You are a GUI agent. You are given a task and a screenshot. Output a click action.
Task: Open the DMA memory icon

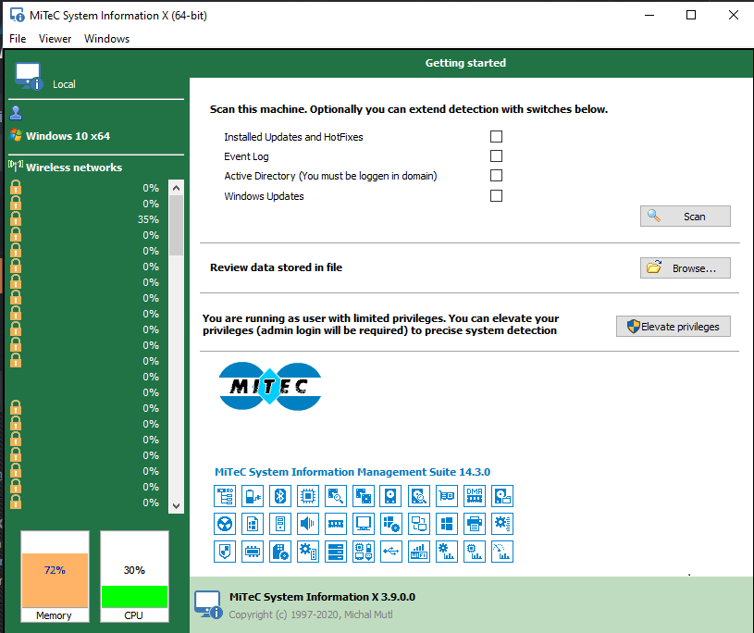[475, 496]
